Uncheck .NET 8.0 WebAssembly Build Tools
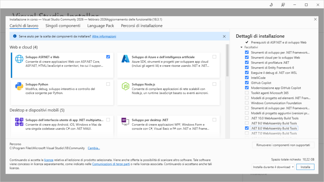 click(247, 128)
